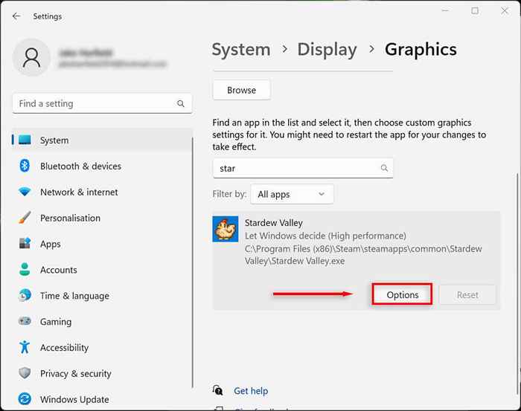Expand the All apps filter dropdown
The height and width of the screenshot is (411, 521).
click(x=292, y=194)
